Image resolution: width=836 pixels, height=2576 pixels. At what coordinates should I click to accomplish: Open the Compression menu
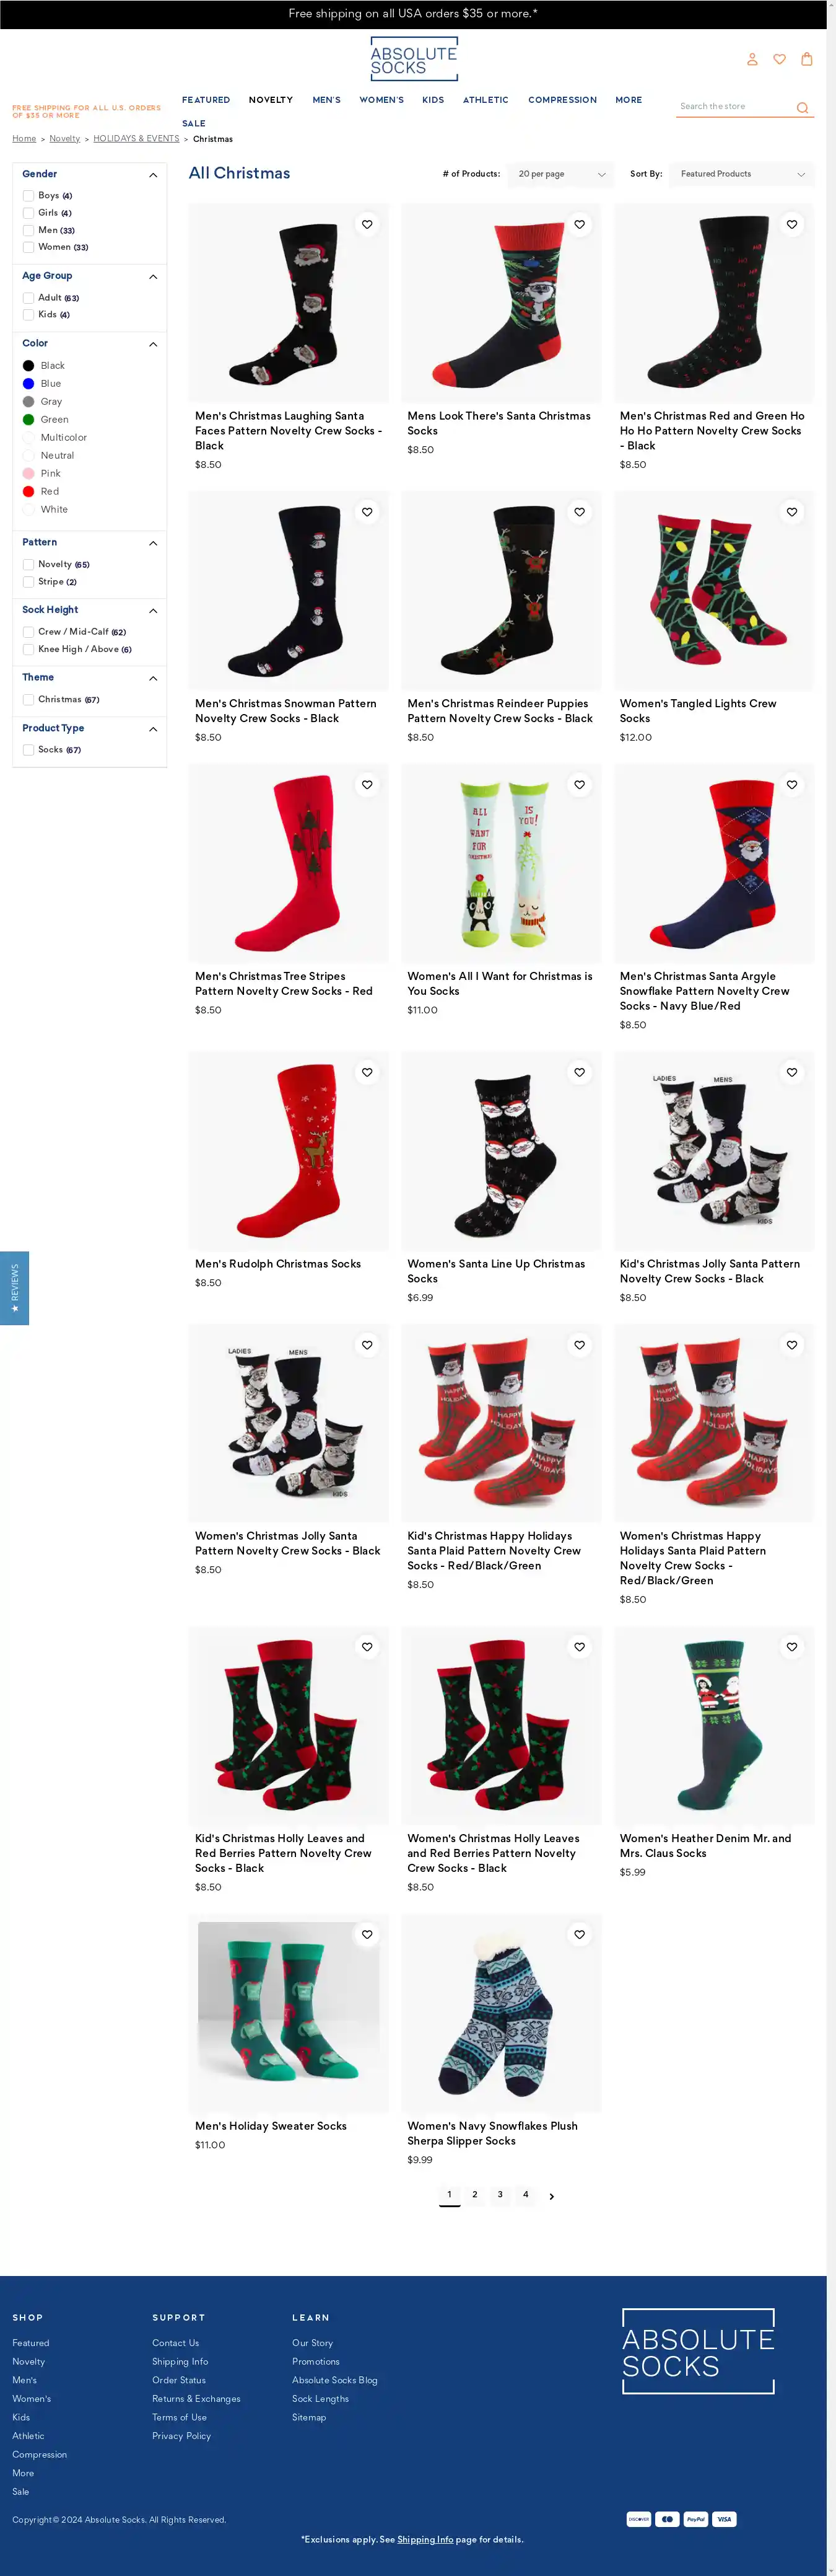coord(562,100)
